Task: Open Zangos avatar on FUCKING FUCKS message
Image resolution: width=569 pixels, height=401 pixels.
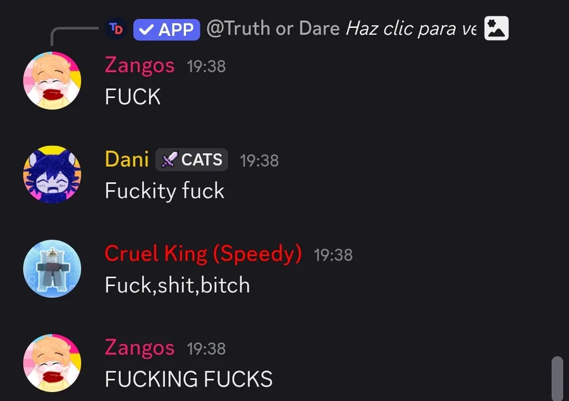Action: tap(52, 363)
